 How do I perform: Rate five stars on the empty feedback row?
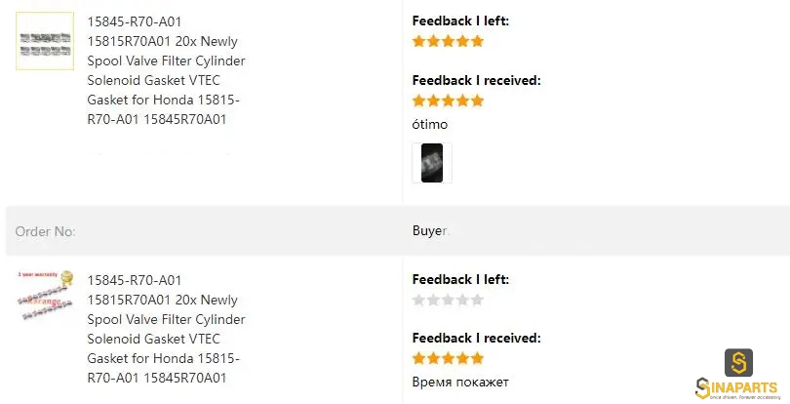tap(477, 301)
